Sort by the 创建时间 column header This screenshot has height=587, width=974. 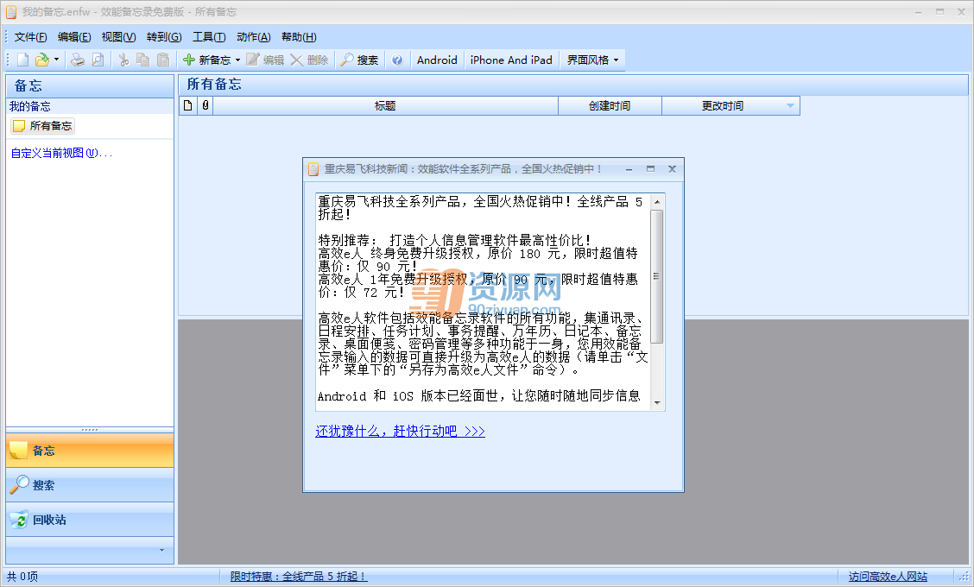610,105
